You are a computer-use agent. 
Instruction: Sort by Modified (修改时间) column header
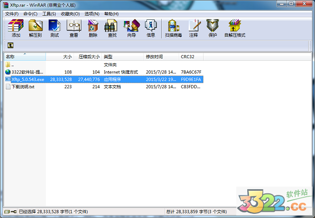click(161, 57)
